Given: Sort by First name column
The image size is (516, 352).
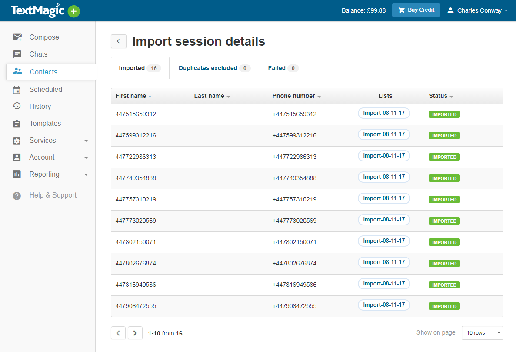Looking at the screenshot, I should [133, 96].
